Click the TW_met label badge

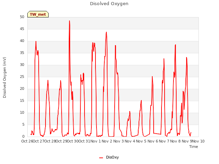pyautogui.click(x=38, y=14)
